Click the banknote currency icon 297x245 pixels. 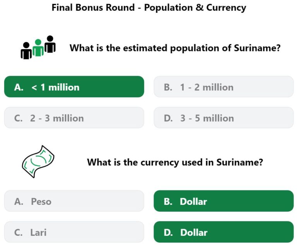(38, 162)
